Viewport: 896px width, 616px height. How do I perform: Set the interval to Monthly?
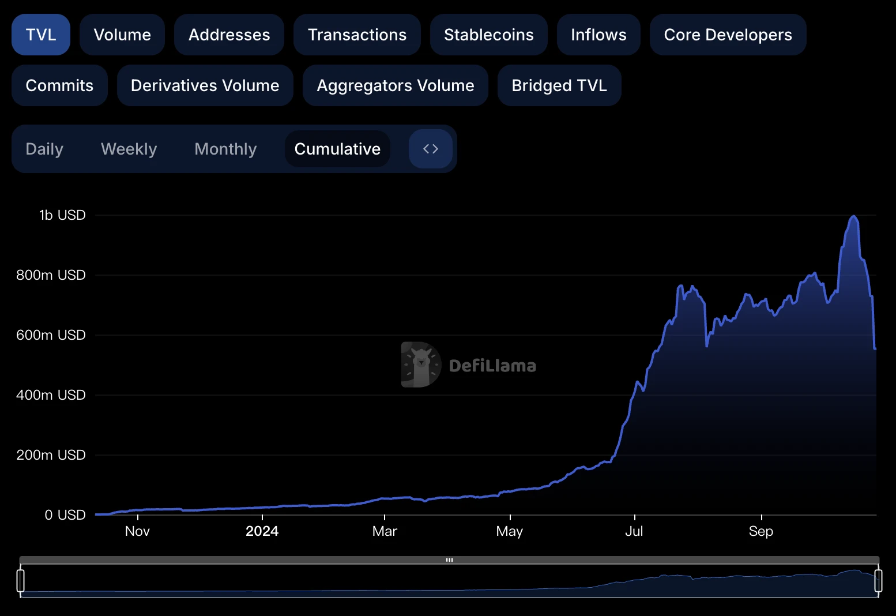[x=225, y=149]
